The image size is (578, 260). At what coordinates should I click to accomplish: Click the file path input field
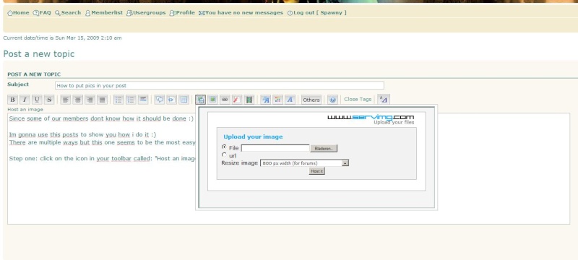275,148
